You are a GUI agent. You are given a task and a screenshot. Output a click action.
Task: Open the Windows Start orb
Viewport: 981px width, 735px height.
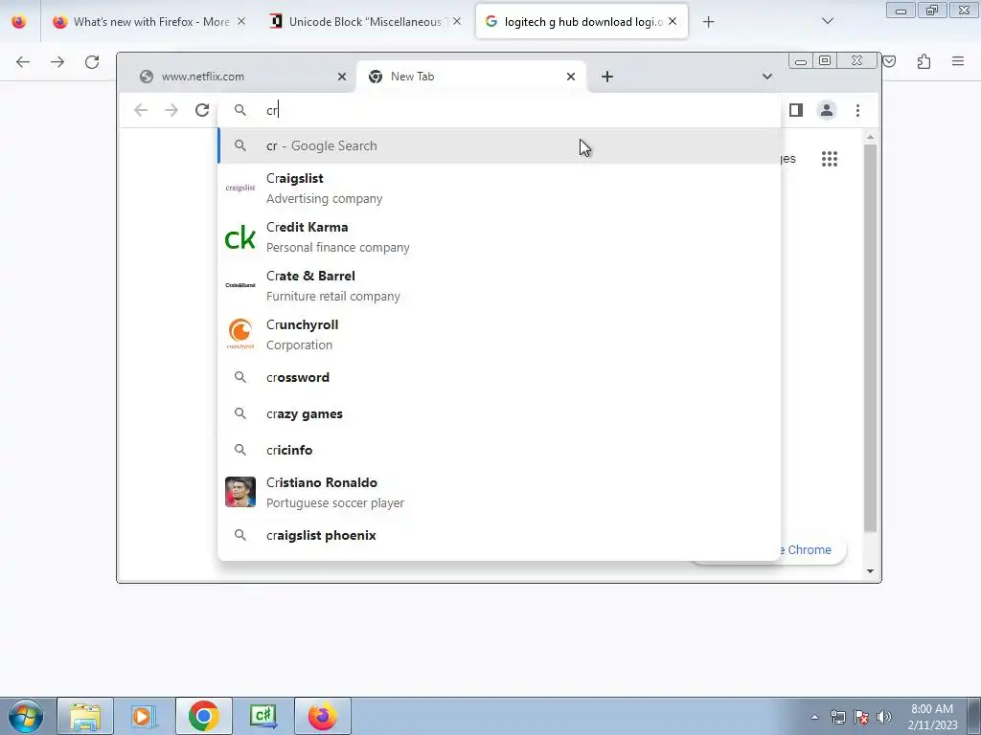point(26,716)
